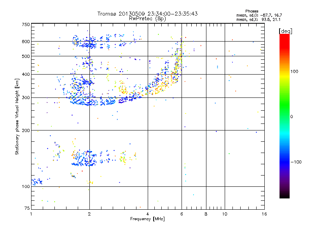Click the x-axis tick label "8"
Screen dimensions: 311x233
point(206,214)
